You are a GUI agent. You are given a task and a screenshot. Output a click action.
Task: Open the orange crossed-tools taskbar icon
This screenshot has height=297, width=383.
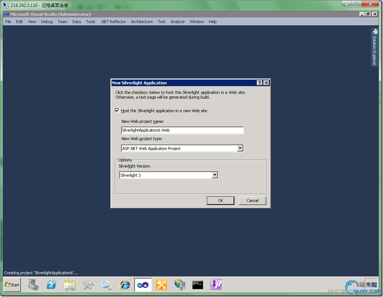tap(161, 285)
